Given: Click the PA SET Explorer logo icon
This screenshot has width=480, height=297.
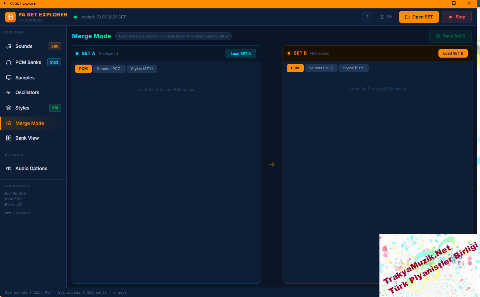Looking at the screenshot, I should pyautogui.click(x=10, y=17).
